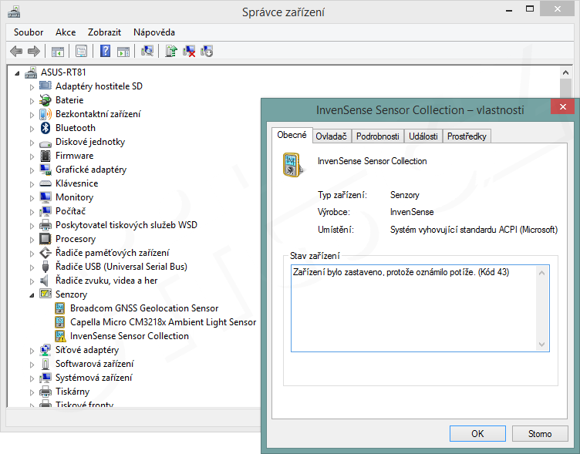Expand the Systémová zařízení node

(x=32, y=378)
